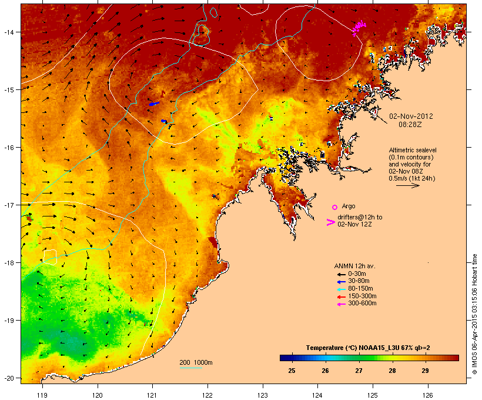The width and height of the screenshot is (482, 400).
Task: Click the 'ANMN 12h av.' legend heading
Action: click(354, 266)
